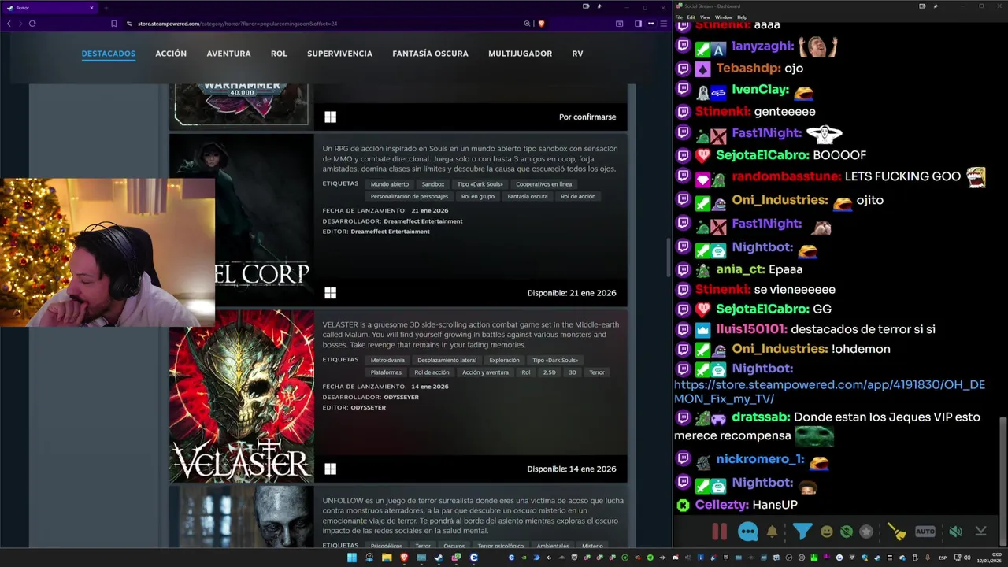
Task: Open the OH_DEMON Steam store link in chat
Action: [829, 391]
